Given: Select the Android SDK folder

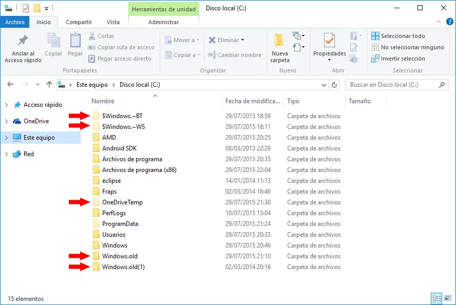Looking at the screenshot, I should (x=119, y=148).
